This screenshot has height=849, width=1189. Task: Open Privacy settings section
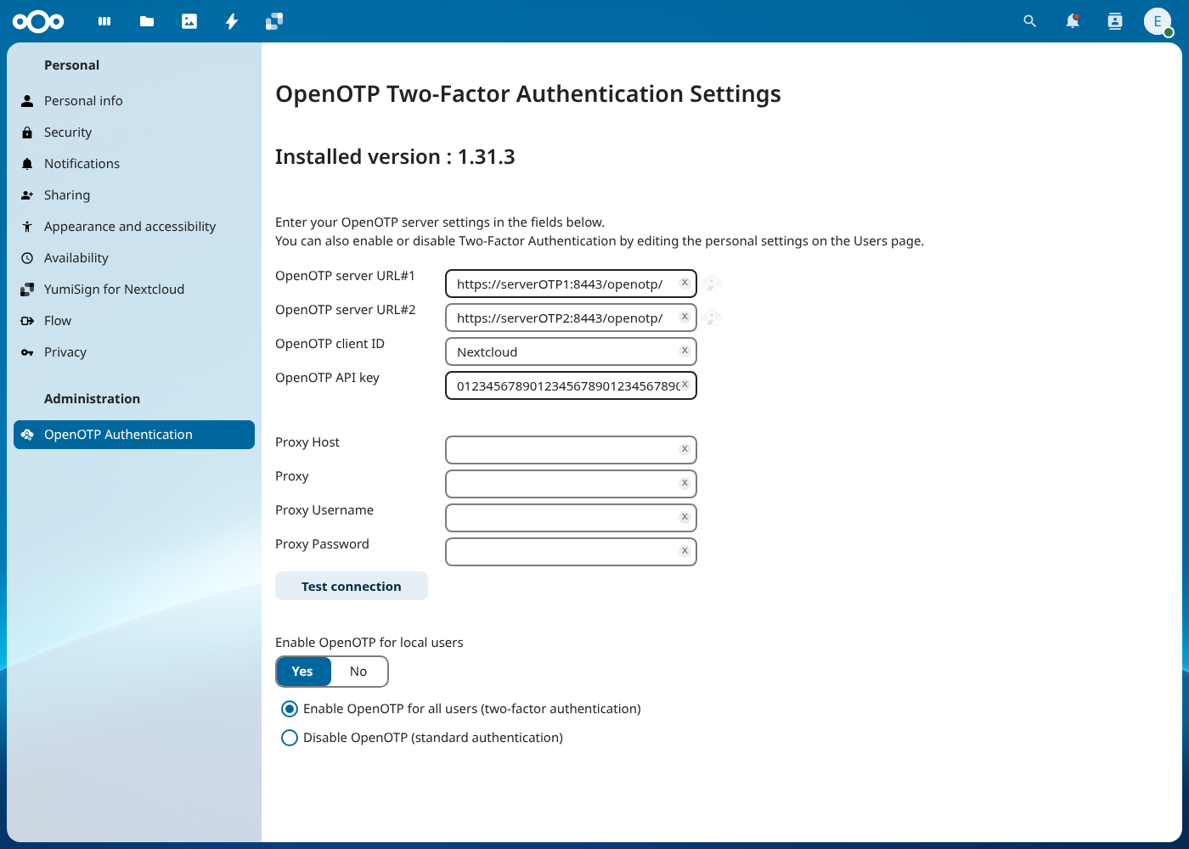[x=134, y=352]
